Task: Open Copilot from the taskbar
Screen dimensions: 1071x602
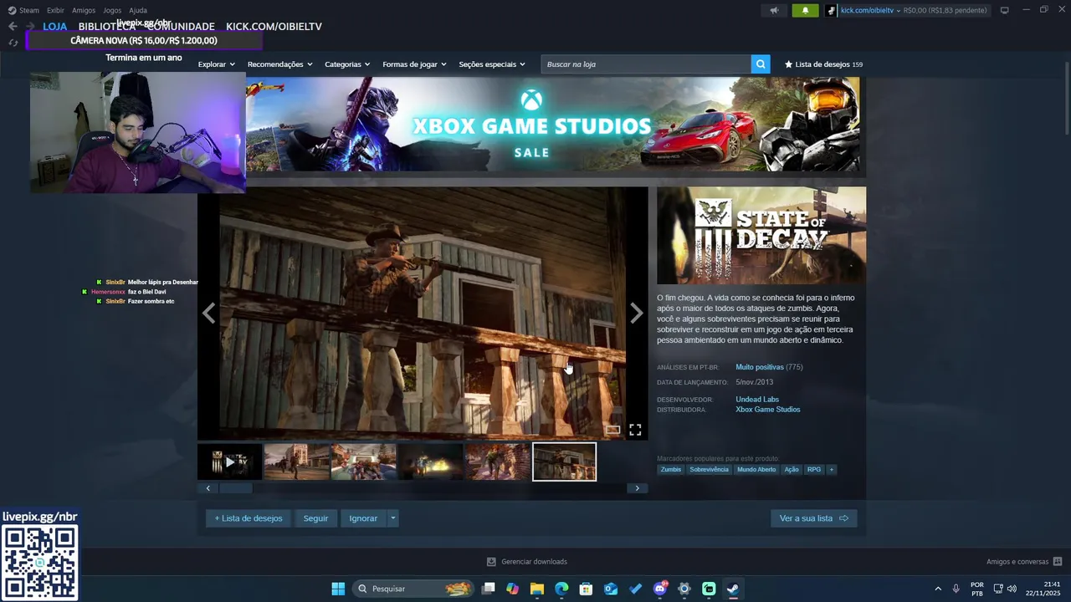Action: (x=512, y=589)
